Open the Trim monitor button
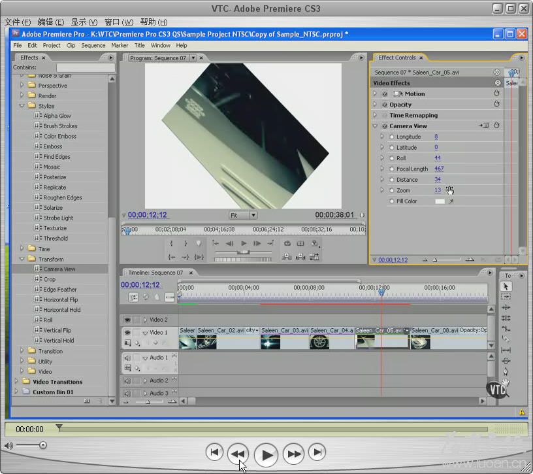The width and height of the screenshot is (533, 474). pos(314,256)
